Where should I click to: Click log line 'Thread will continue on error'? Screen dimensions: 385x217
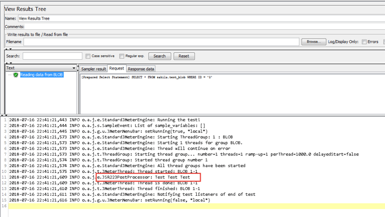[x=120, y=149]
